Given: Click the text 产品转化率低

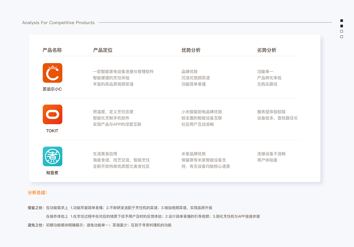Looking at the screenshot, I should (x=269, y=78).
